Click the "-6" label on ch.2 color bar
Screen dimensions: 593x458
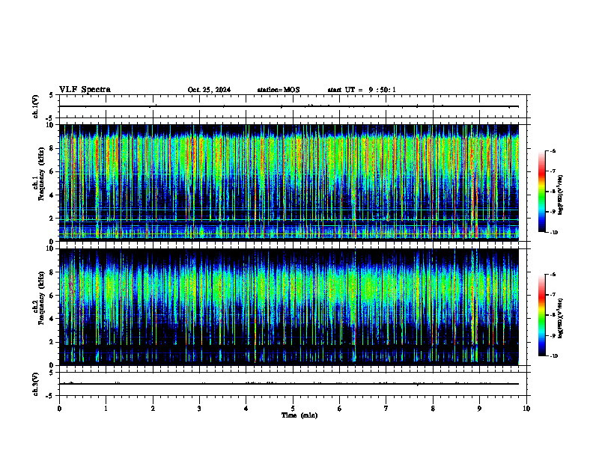[553, 275]
